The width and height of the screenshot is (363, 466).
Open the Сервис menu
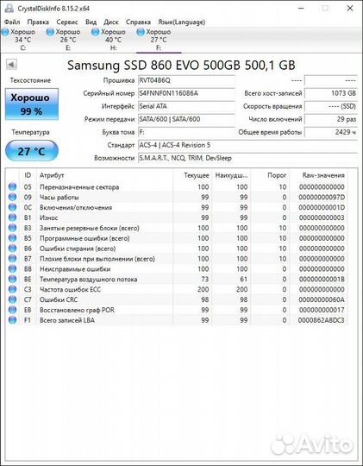pyautogui.click(x=67, y=22)
